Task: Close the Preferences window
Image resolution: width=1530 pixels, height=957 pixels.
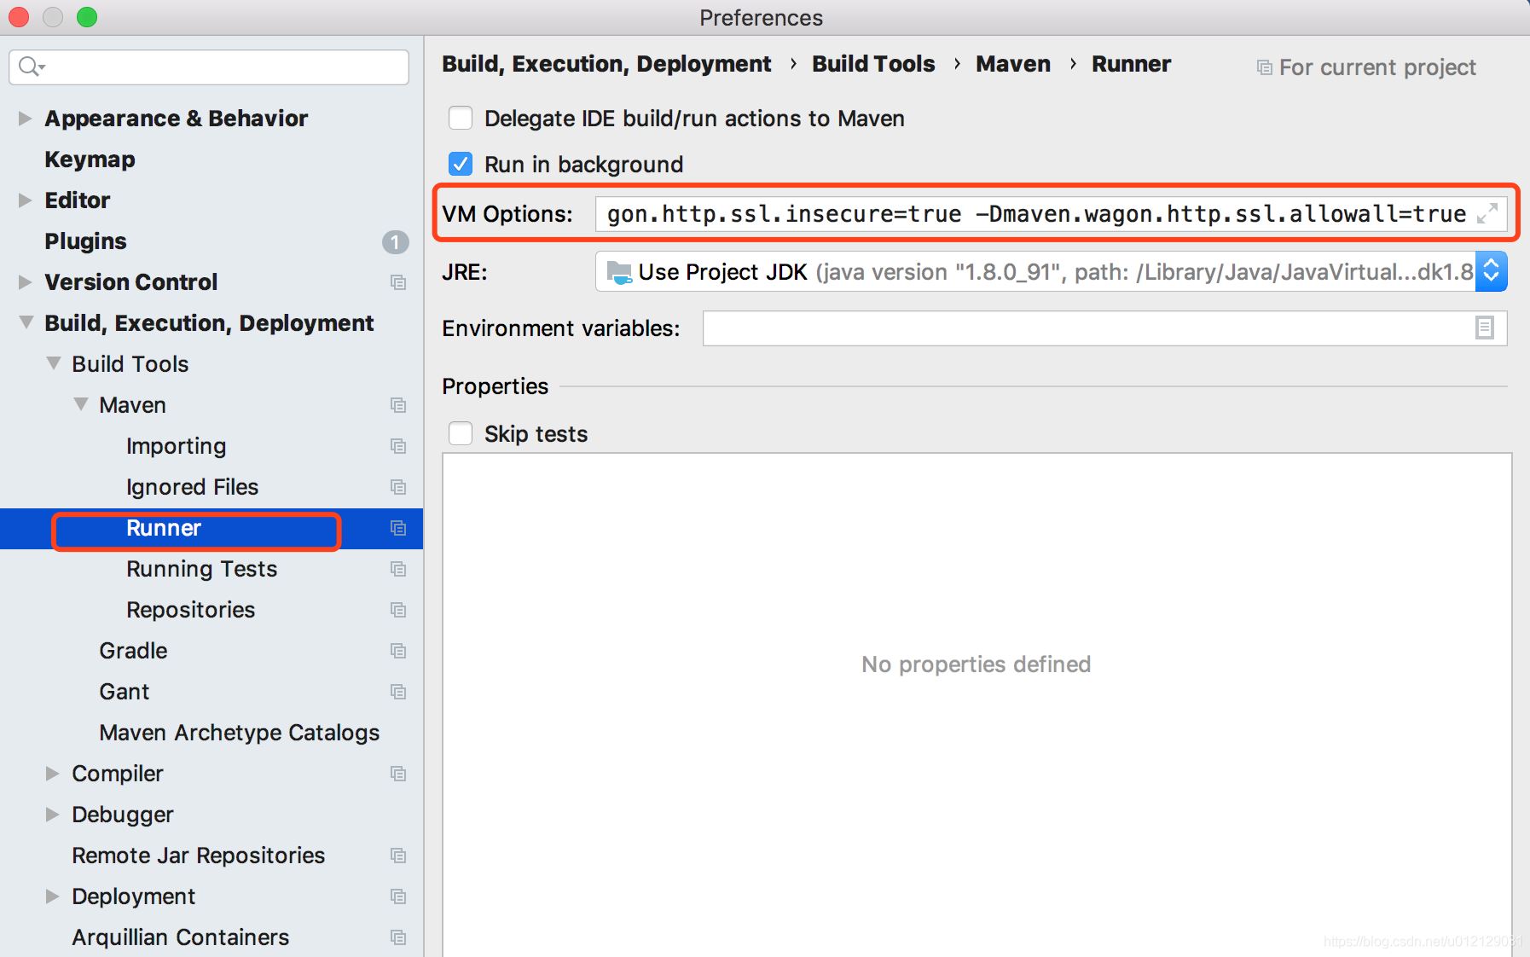Action: (19, 17)
